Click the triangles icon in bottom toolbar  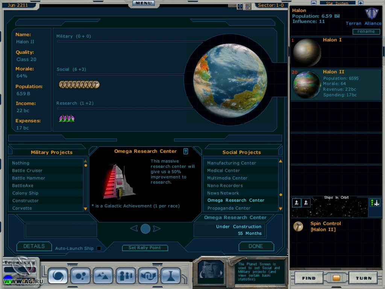pos(103,275)
